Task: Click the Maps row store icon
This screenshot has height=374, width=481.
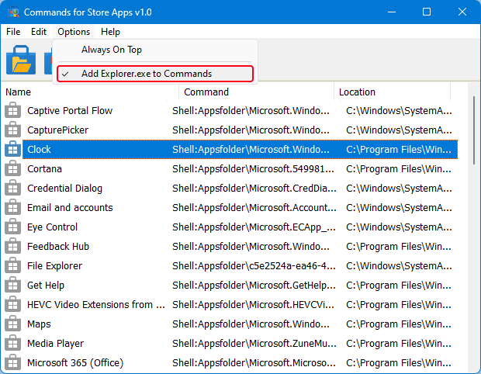Action: coord(12,324)
